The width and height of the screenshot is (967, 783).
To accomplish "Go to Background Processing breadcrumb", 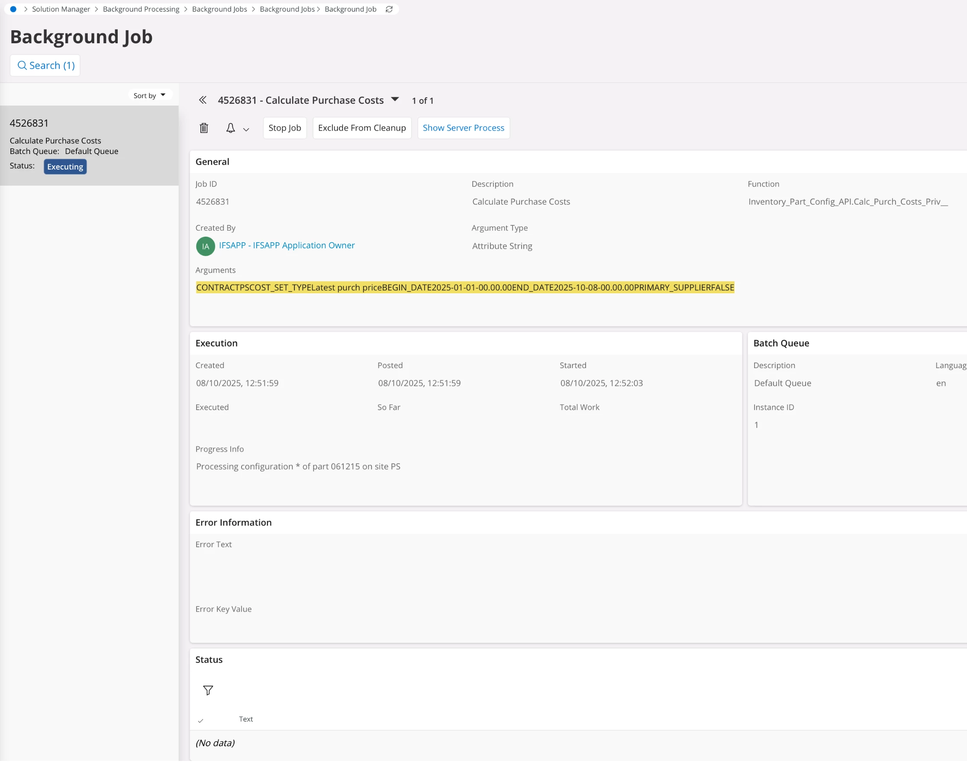I will click(141, 9).
